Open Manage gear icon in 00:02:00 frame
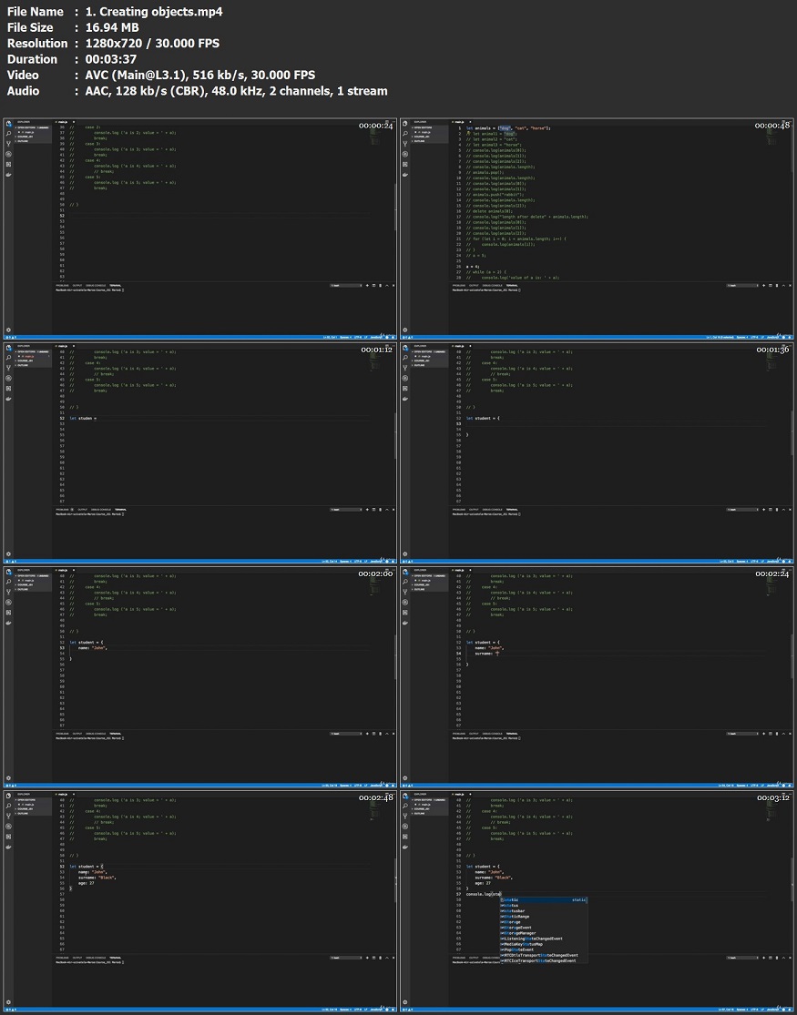Screen dimensions: 797x1015 [8, 777]
